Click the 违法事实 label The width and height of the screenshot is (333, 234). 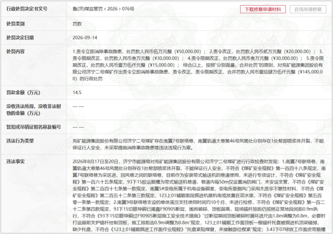pos(15,161)
